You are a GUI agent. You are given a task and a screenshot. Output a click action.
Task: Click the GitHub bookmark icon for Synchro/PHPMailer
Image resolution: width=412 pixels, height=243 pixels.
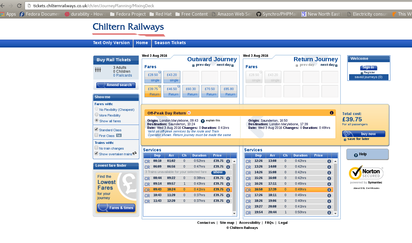(x=259, y=14)
